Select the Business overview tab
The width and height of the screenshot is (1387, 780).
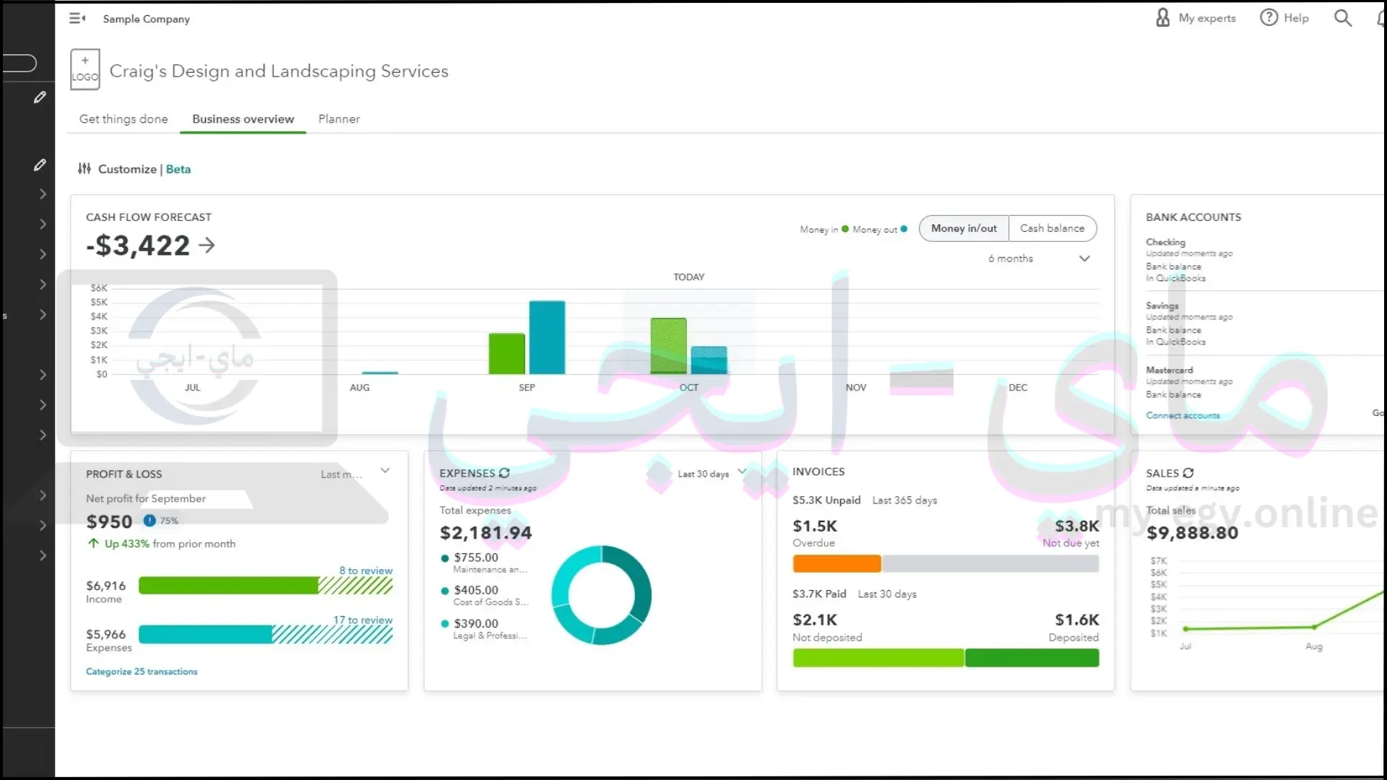243,119
